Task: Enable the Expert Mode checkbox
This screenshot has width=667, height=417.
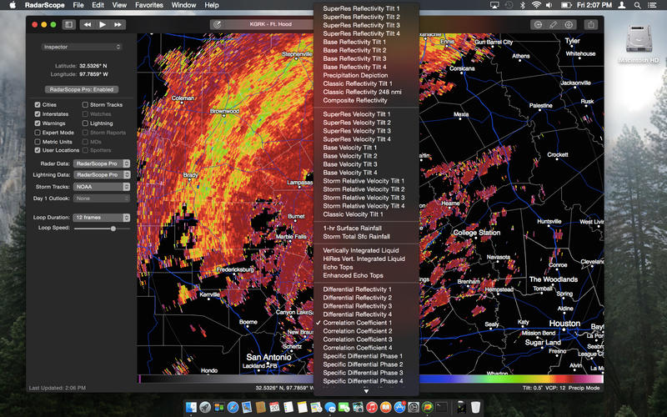Action: click(38, 133)
